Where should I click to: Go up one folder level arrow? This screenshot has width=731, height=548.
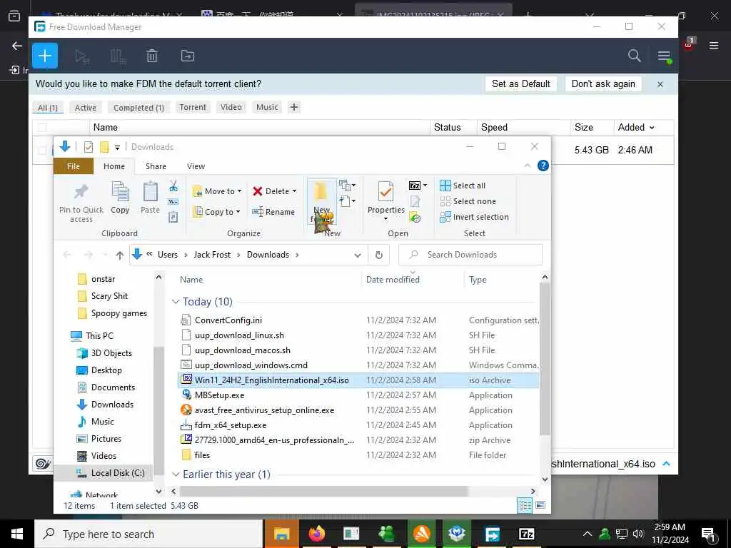tap(120, 255)
